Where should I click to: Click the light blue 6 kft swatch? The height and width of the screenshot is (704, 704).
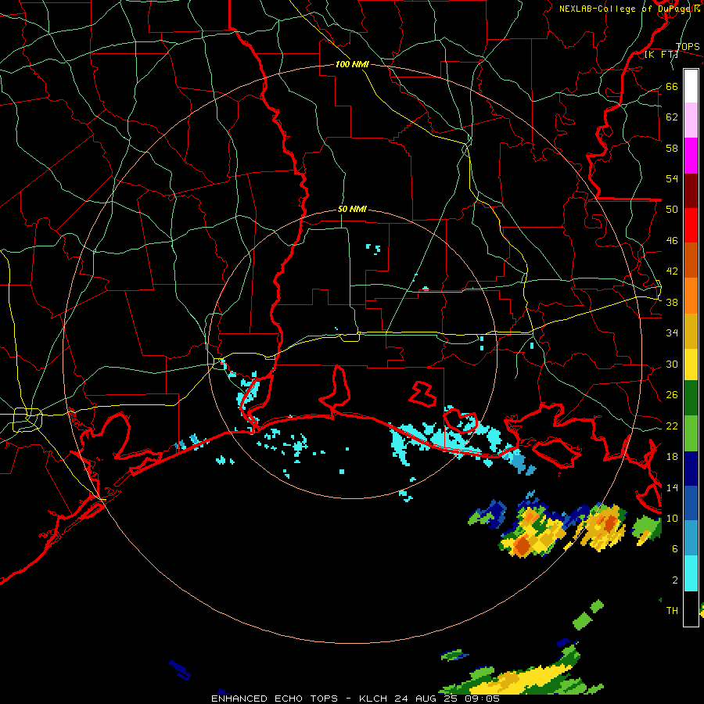tap(691, 538)
